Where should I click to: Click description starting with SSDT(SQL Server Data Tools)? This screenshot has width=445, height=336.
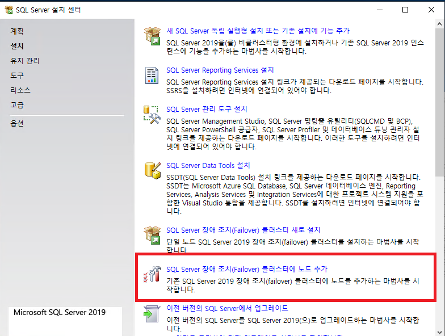[x=295, y=194]
